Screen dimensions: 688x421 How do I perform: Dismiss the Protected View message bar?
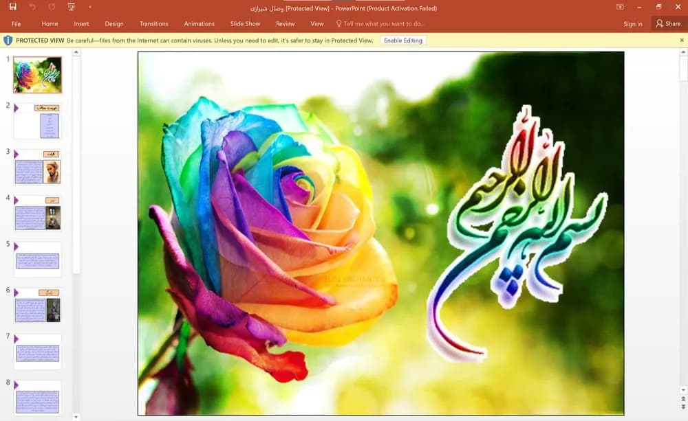tap(682, 41)
